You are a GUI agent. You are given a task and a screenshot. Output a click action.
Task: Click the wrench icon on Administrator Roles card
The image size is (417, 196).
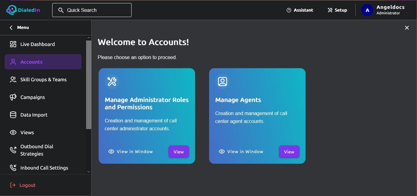coord(112,82)
